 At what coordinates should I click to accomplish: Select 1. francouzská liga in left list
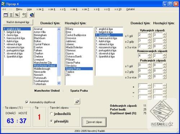click(17, 38)
